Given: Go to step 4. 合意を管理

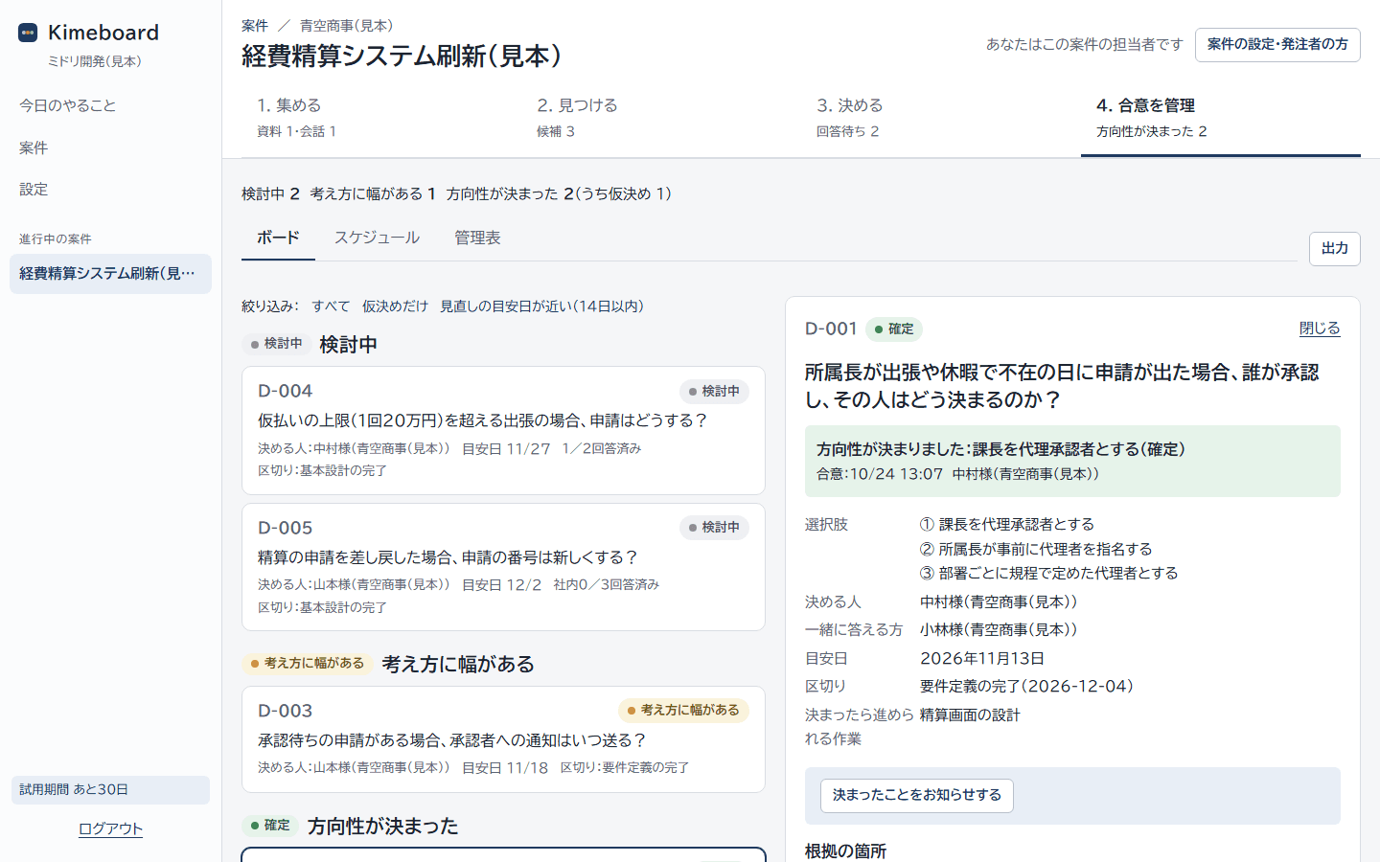Looking at the screenshot, I should pyautogui.click(x=1221, y=117).
